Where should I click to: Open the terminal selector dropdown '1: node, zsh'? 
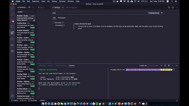tap(149, 66)
